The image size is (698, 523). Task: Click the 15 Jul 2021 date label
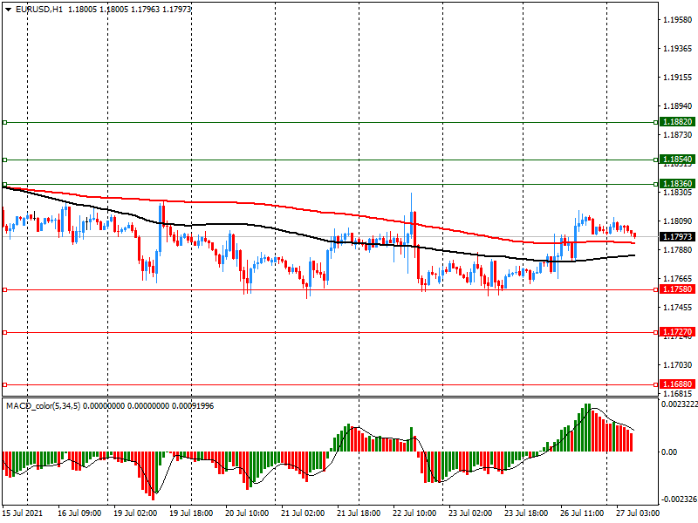click(23, 513)
